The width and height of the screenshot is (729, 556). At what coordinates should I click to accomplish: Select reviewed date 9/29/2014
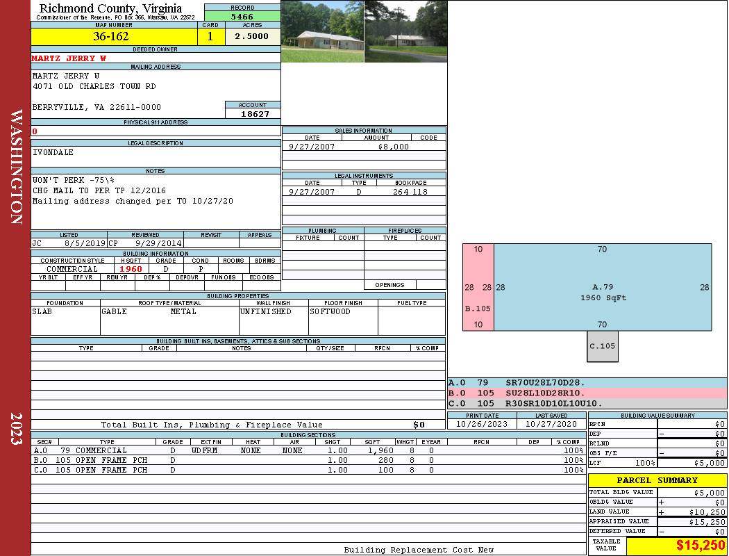click(x=158, y=243)
